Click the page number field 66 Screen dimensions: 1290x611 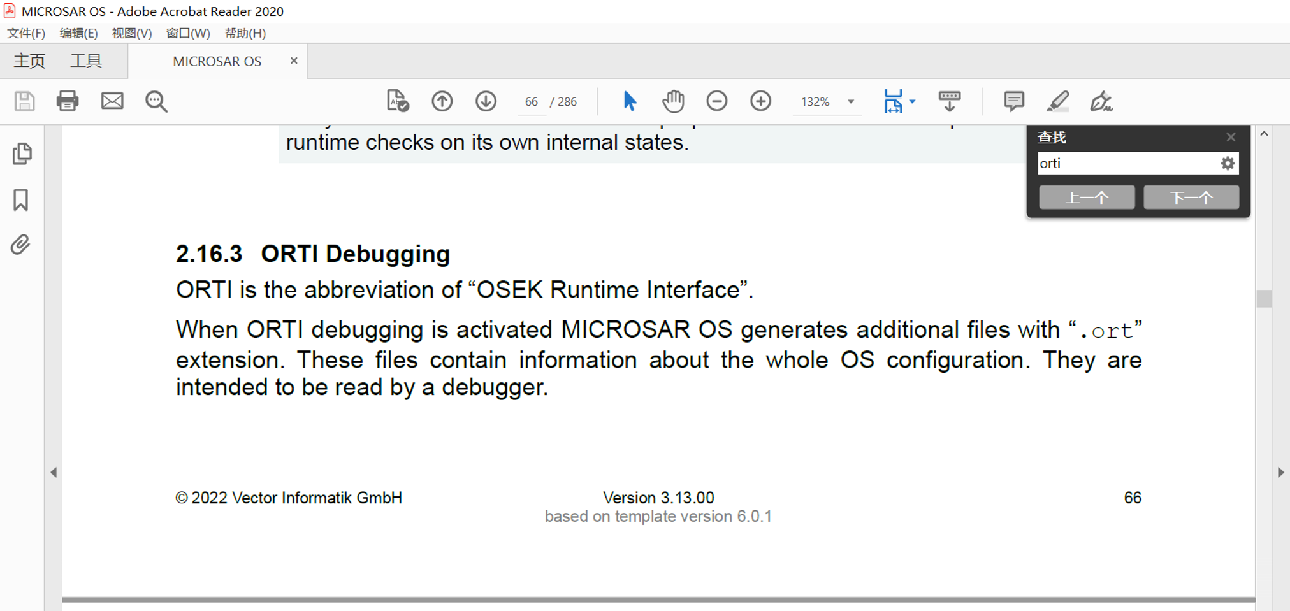532,102
